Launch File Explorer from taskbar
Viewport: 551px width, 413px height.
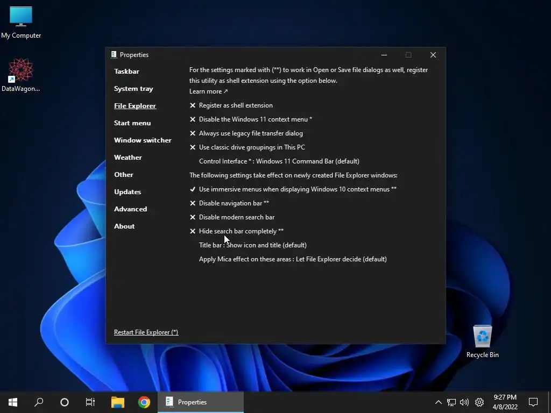pyautogui.click(x=118, y=402)
